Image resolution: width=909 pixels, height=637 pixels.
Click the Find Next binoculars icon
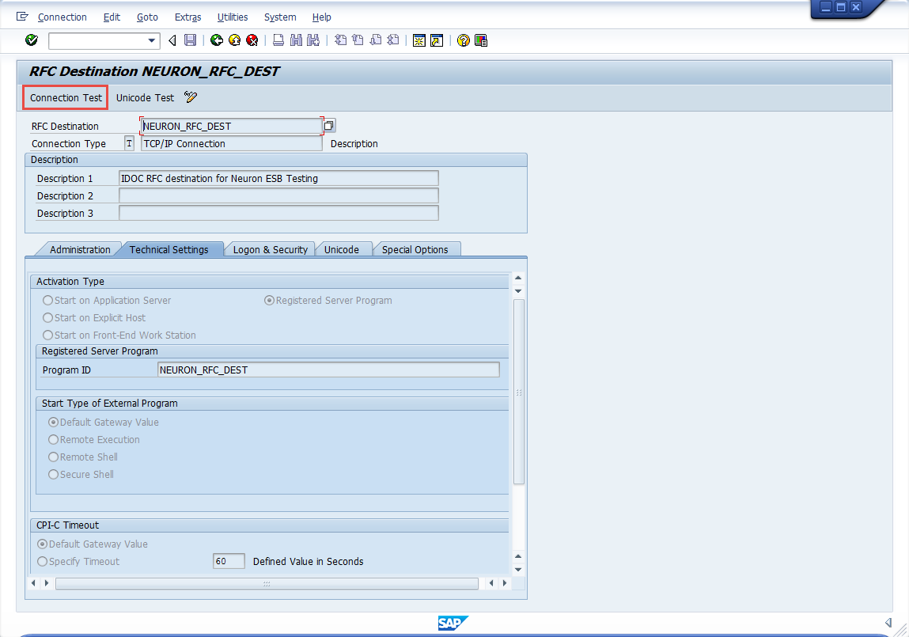coord(313,40)
